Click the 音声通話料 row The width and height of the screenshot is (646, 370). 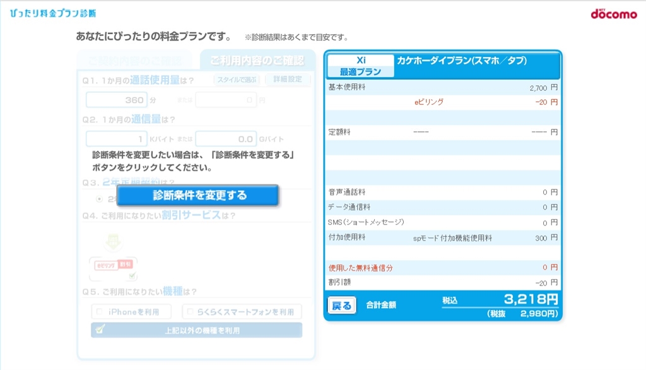click(443, 192)
